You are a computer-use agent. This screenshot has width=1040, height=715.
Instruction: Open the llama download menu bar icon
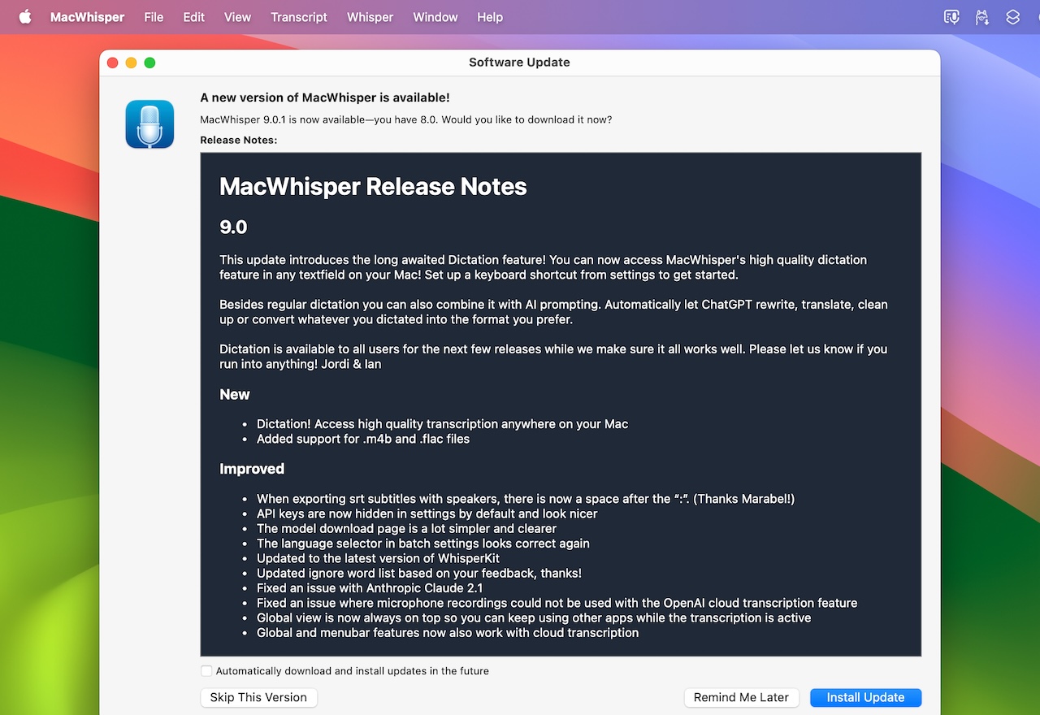click(982, 17)
